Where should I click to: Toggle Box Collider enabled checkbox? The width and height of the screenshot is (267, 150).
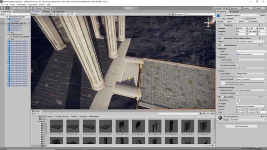(222, 97)
